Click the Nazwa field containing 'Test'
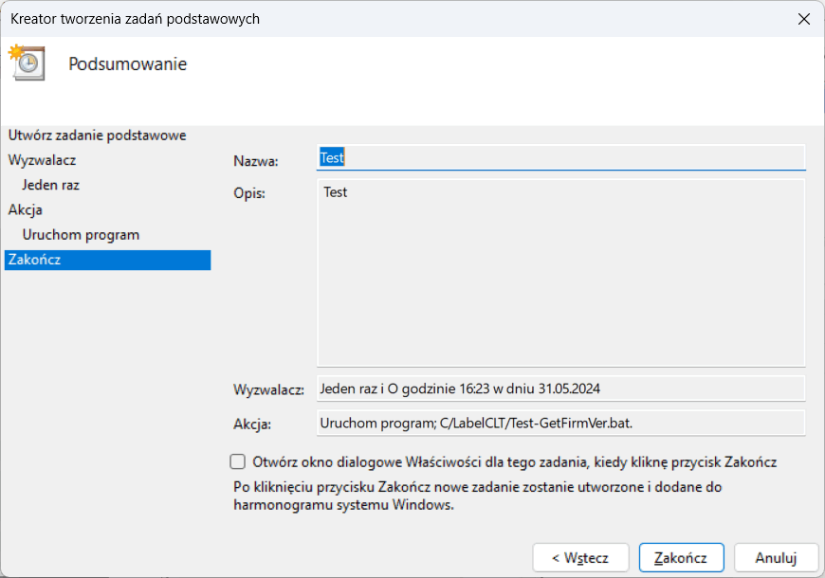This screenshot has height=578, width=825. pyautogui.click(x=559, y=158)
